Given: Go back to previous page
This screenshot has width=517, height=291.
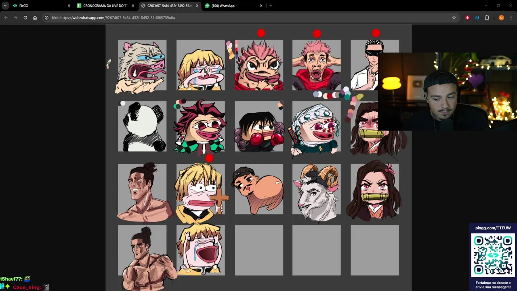Looking at the screenshot, I should pos(6,18).
